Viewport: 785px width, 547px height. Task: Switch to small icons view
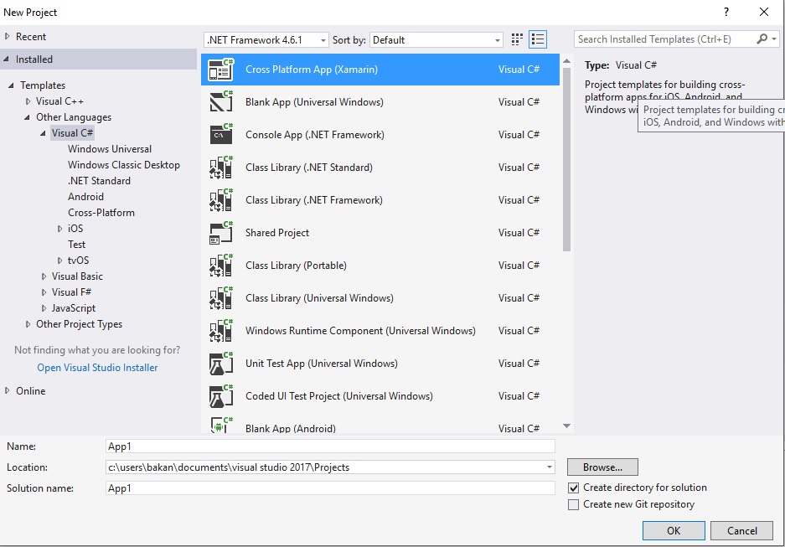tap(517, 39)
